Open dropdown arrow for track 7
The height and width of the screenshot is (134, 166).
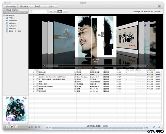point(75,86)
